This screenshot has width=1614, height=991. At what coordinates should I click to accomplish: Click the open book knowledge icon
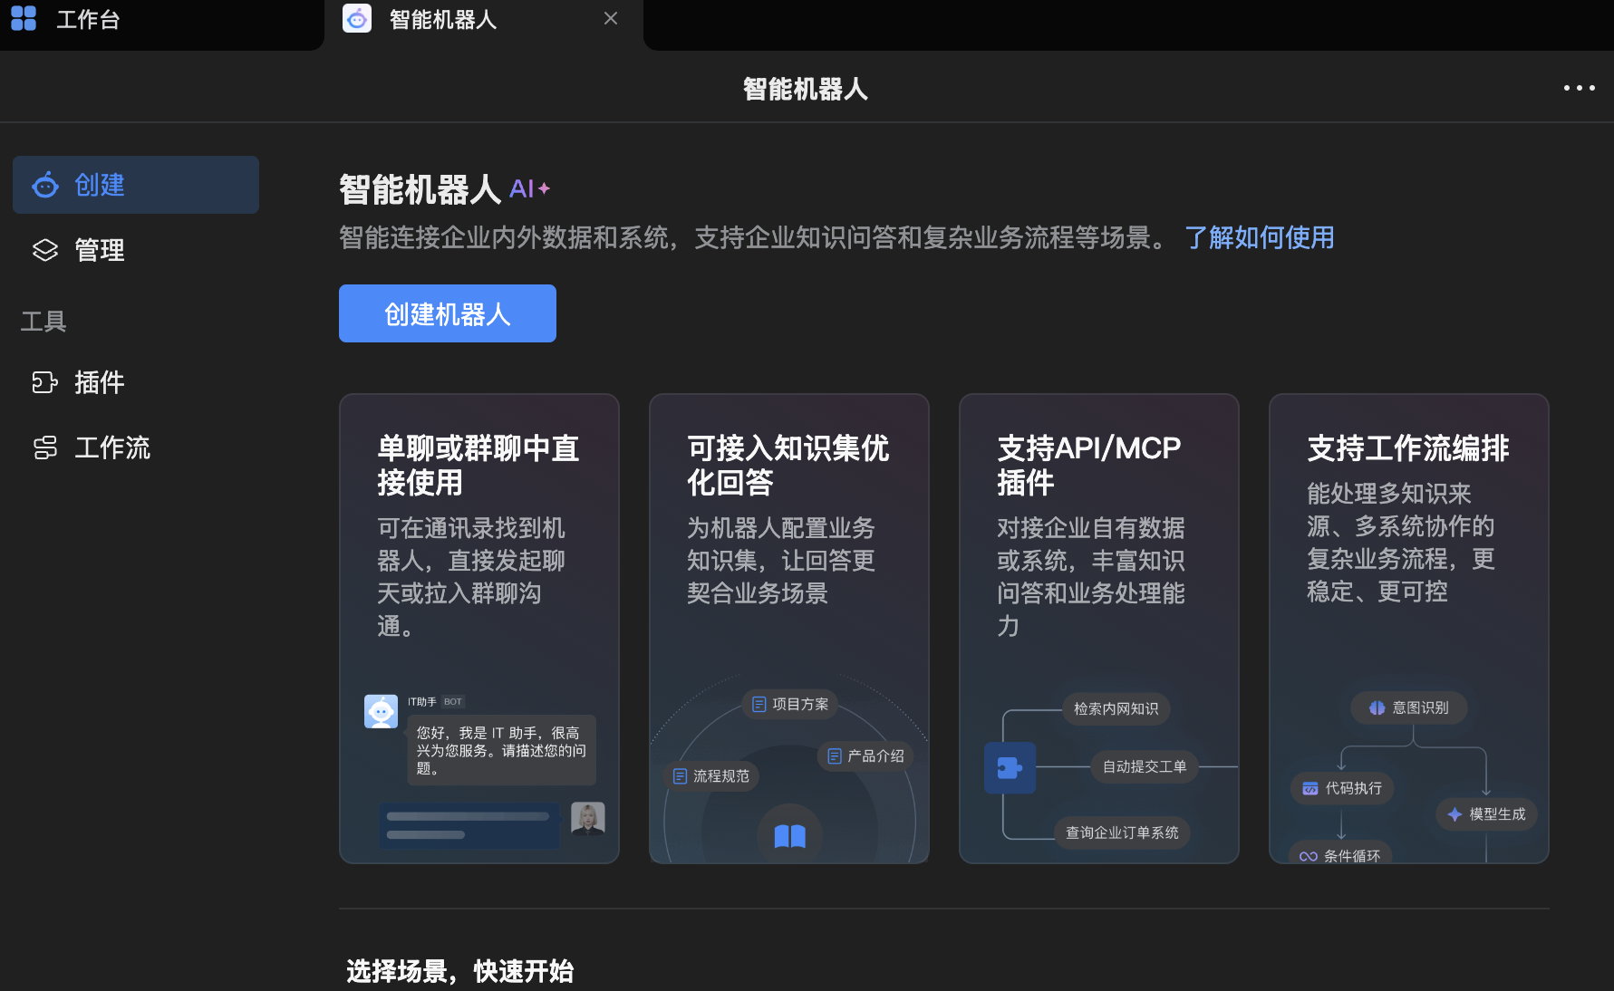[x=790, y=836]
